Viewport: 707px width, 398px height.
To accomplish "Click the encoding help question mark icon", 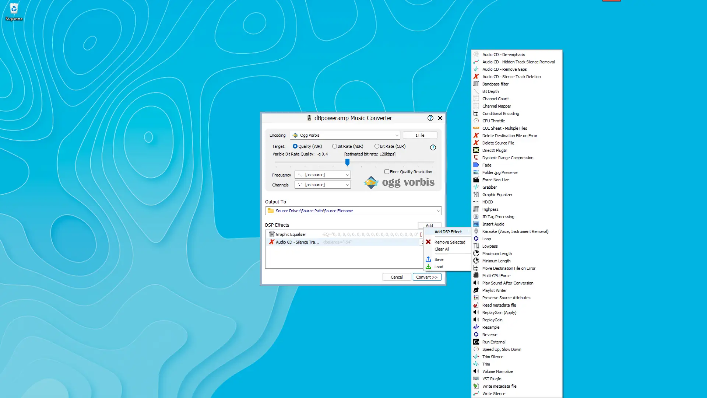I will tap(433, 147).
